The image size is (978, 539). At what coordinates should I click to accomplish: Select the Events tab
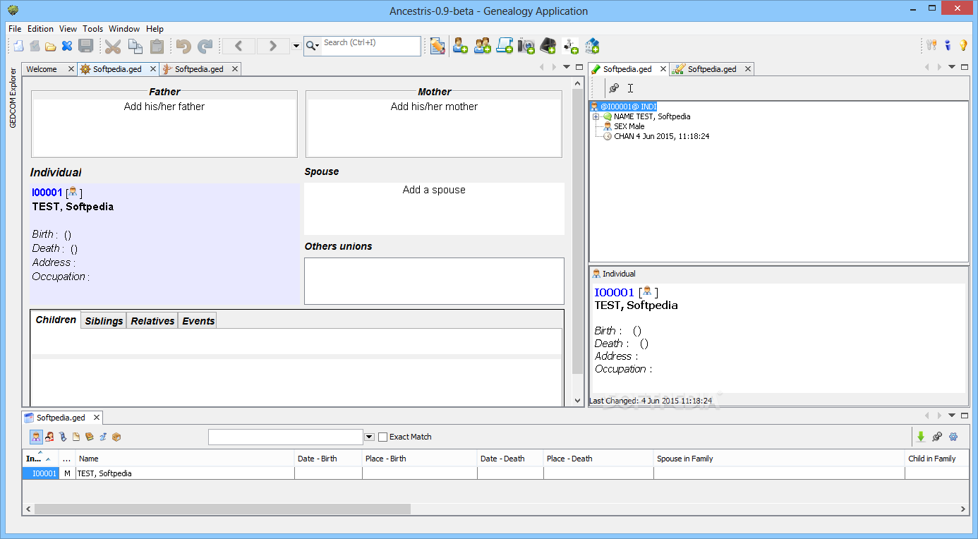tap(198, 320)
